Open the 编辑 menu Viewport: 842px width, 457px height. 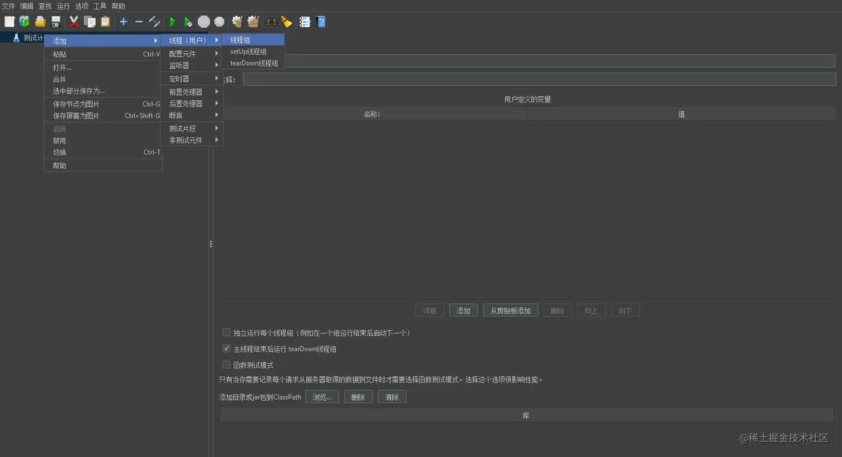point(27,6)
